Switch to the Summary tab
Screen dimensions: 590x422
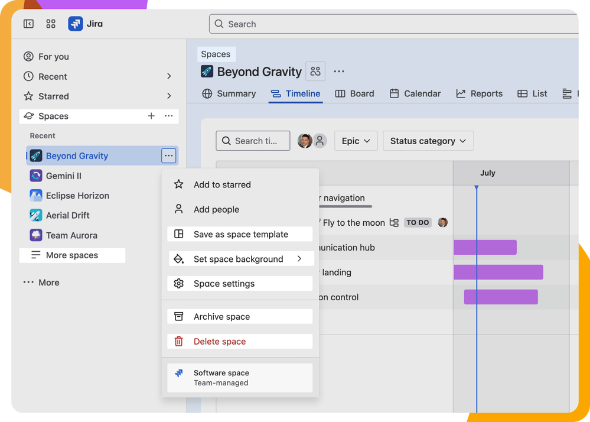[229, 94]
